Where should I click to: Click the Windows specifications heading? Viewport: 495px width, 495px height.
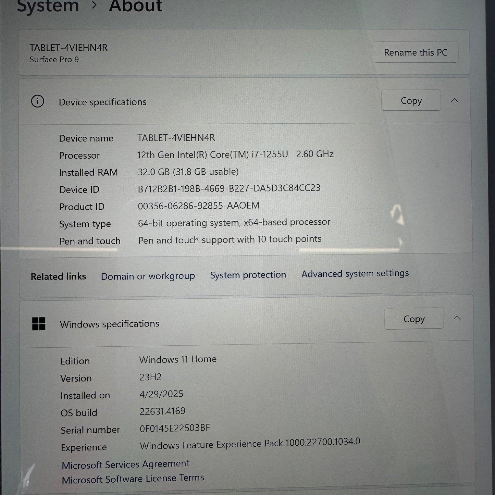110,324
